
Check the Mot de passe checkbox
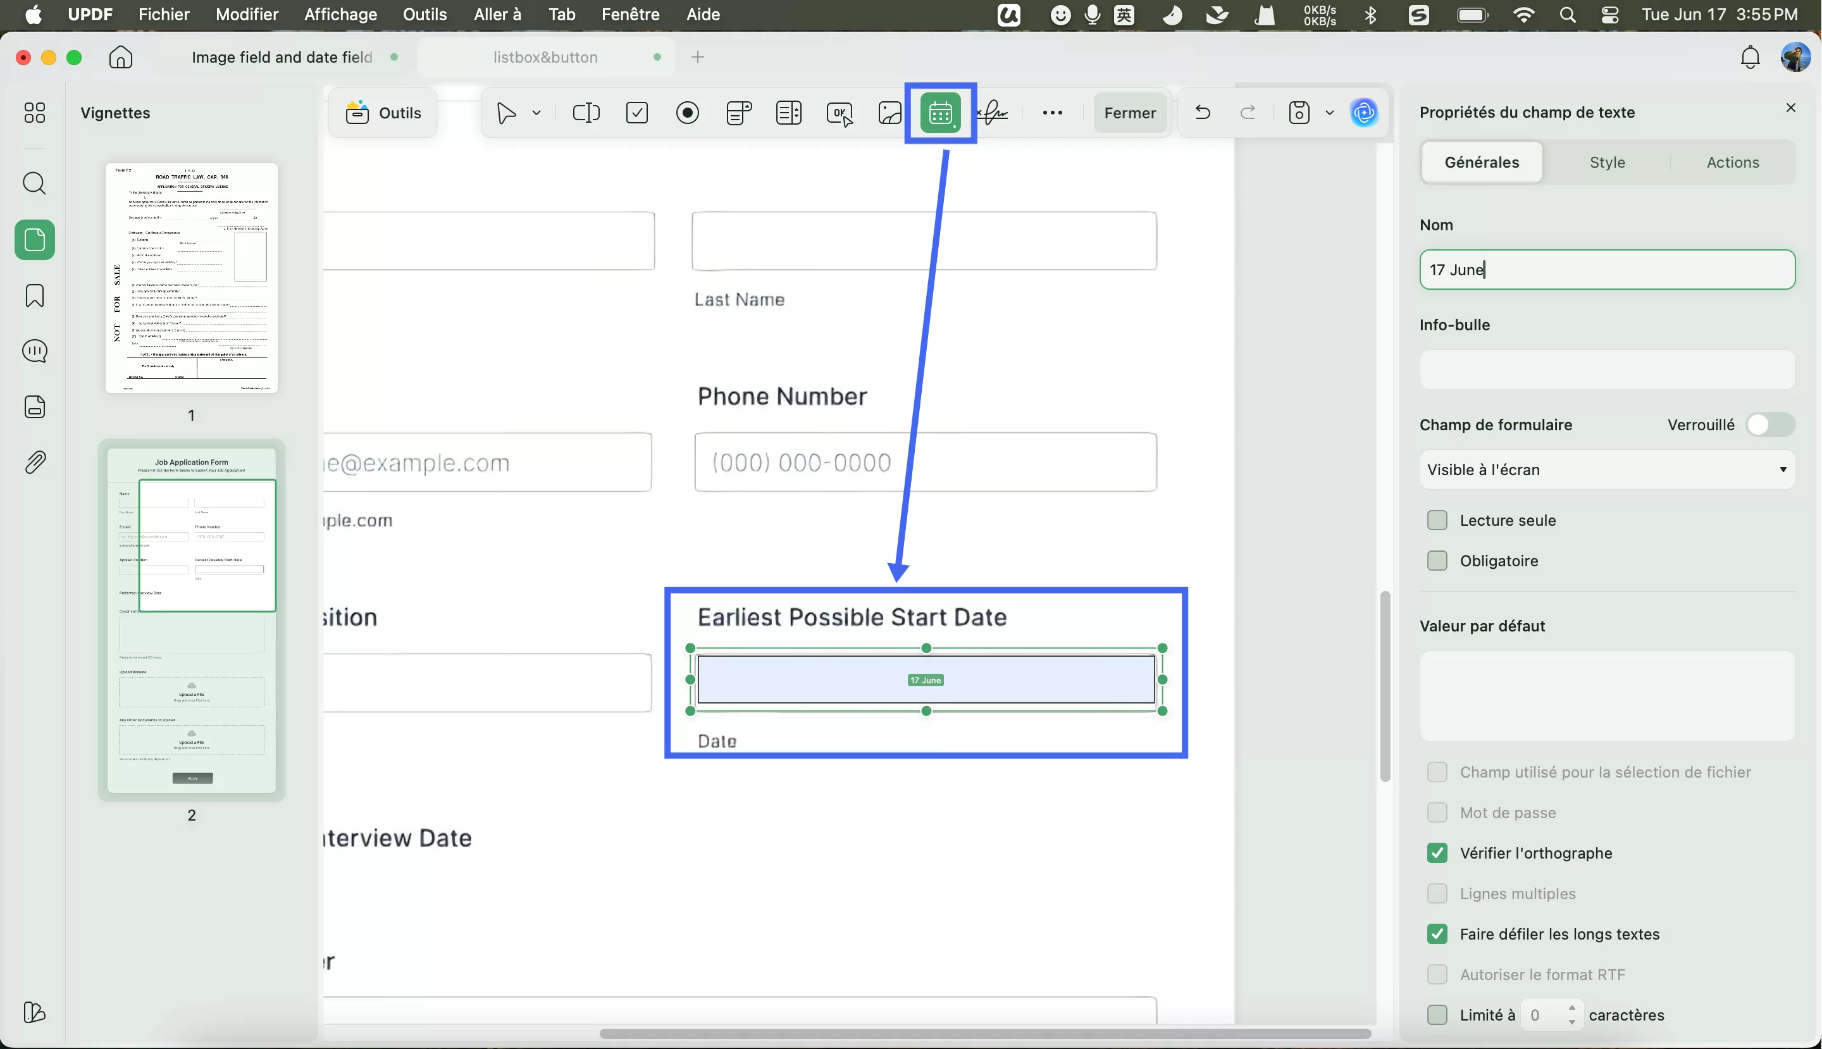pyautogui.click(x=1437, y=812)
